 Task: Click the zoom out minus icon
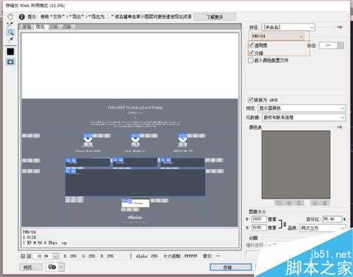pyautogui.click(x=23, y=256)
